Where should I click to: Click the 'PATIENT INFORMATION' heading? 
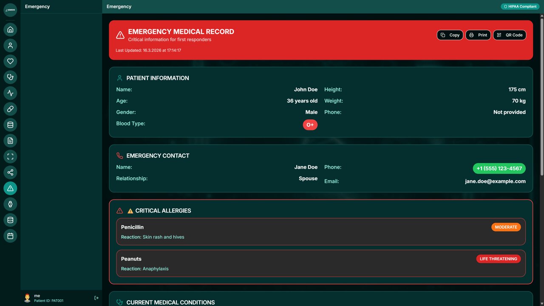[158, 78]
